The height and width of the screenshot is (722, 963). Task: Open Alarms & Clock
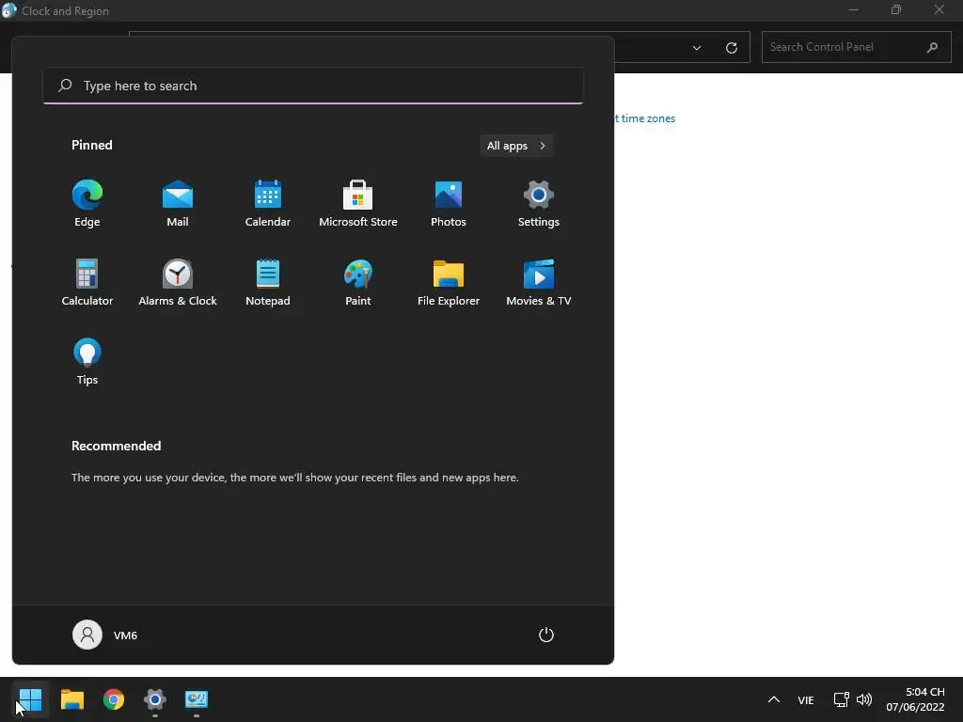(x=178, y=283)
